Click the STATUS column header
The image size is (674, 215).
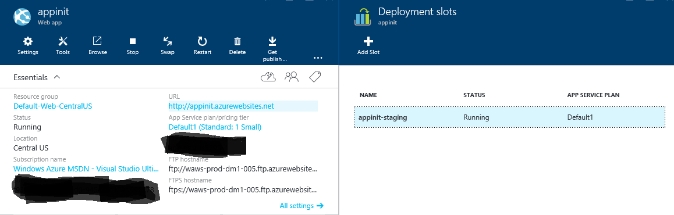point(474,95)
